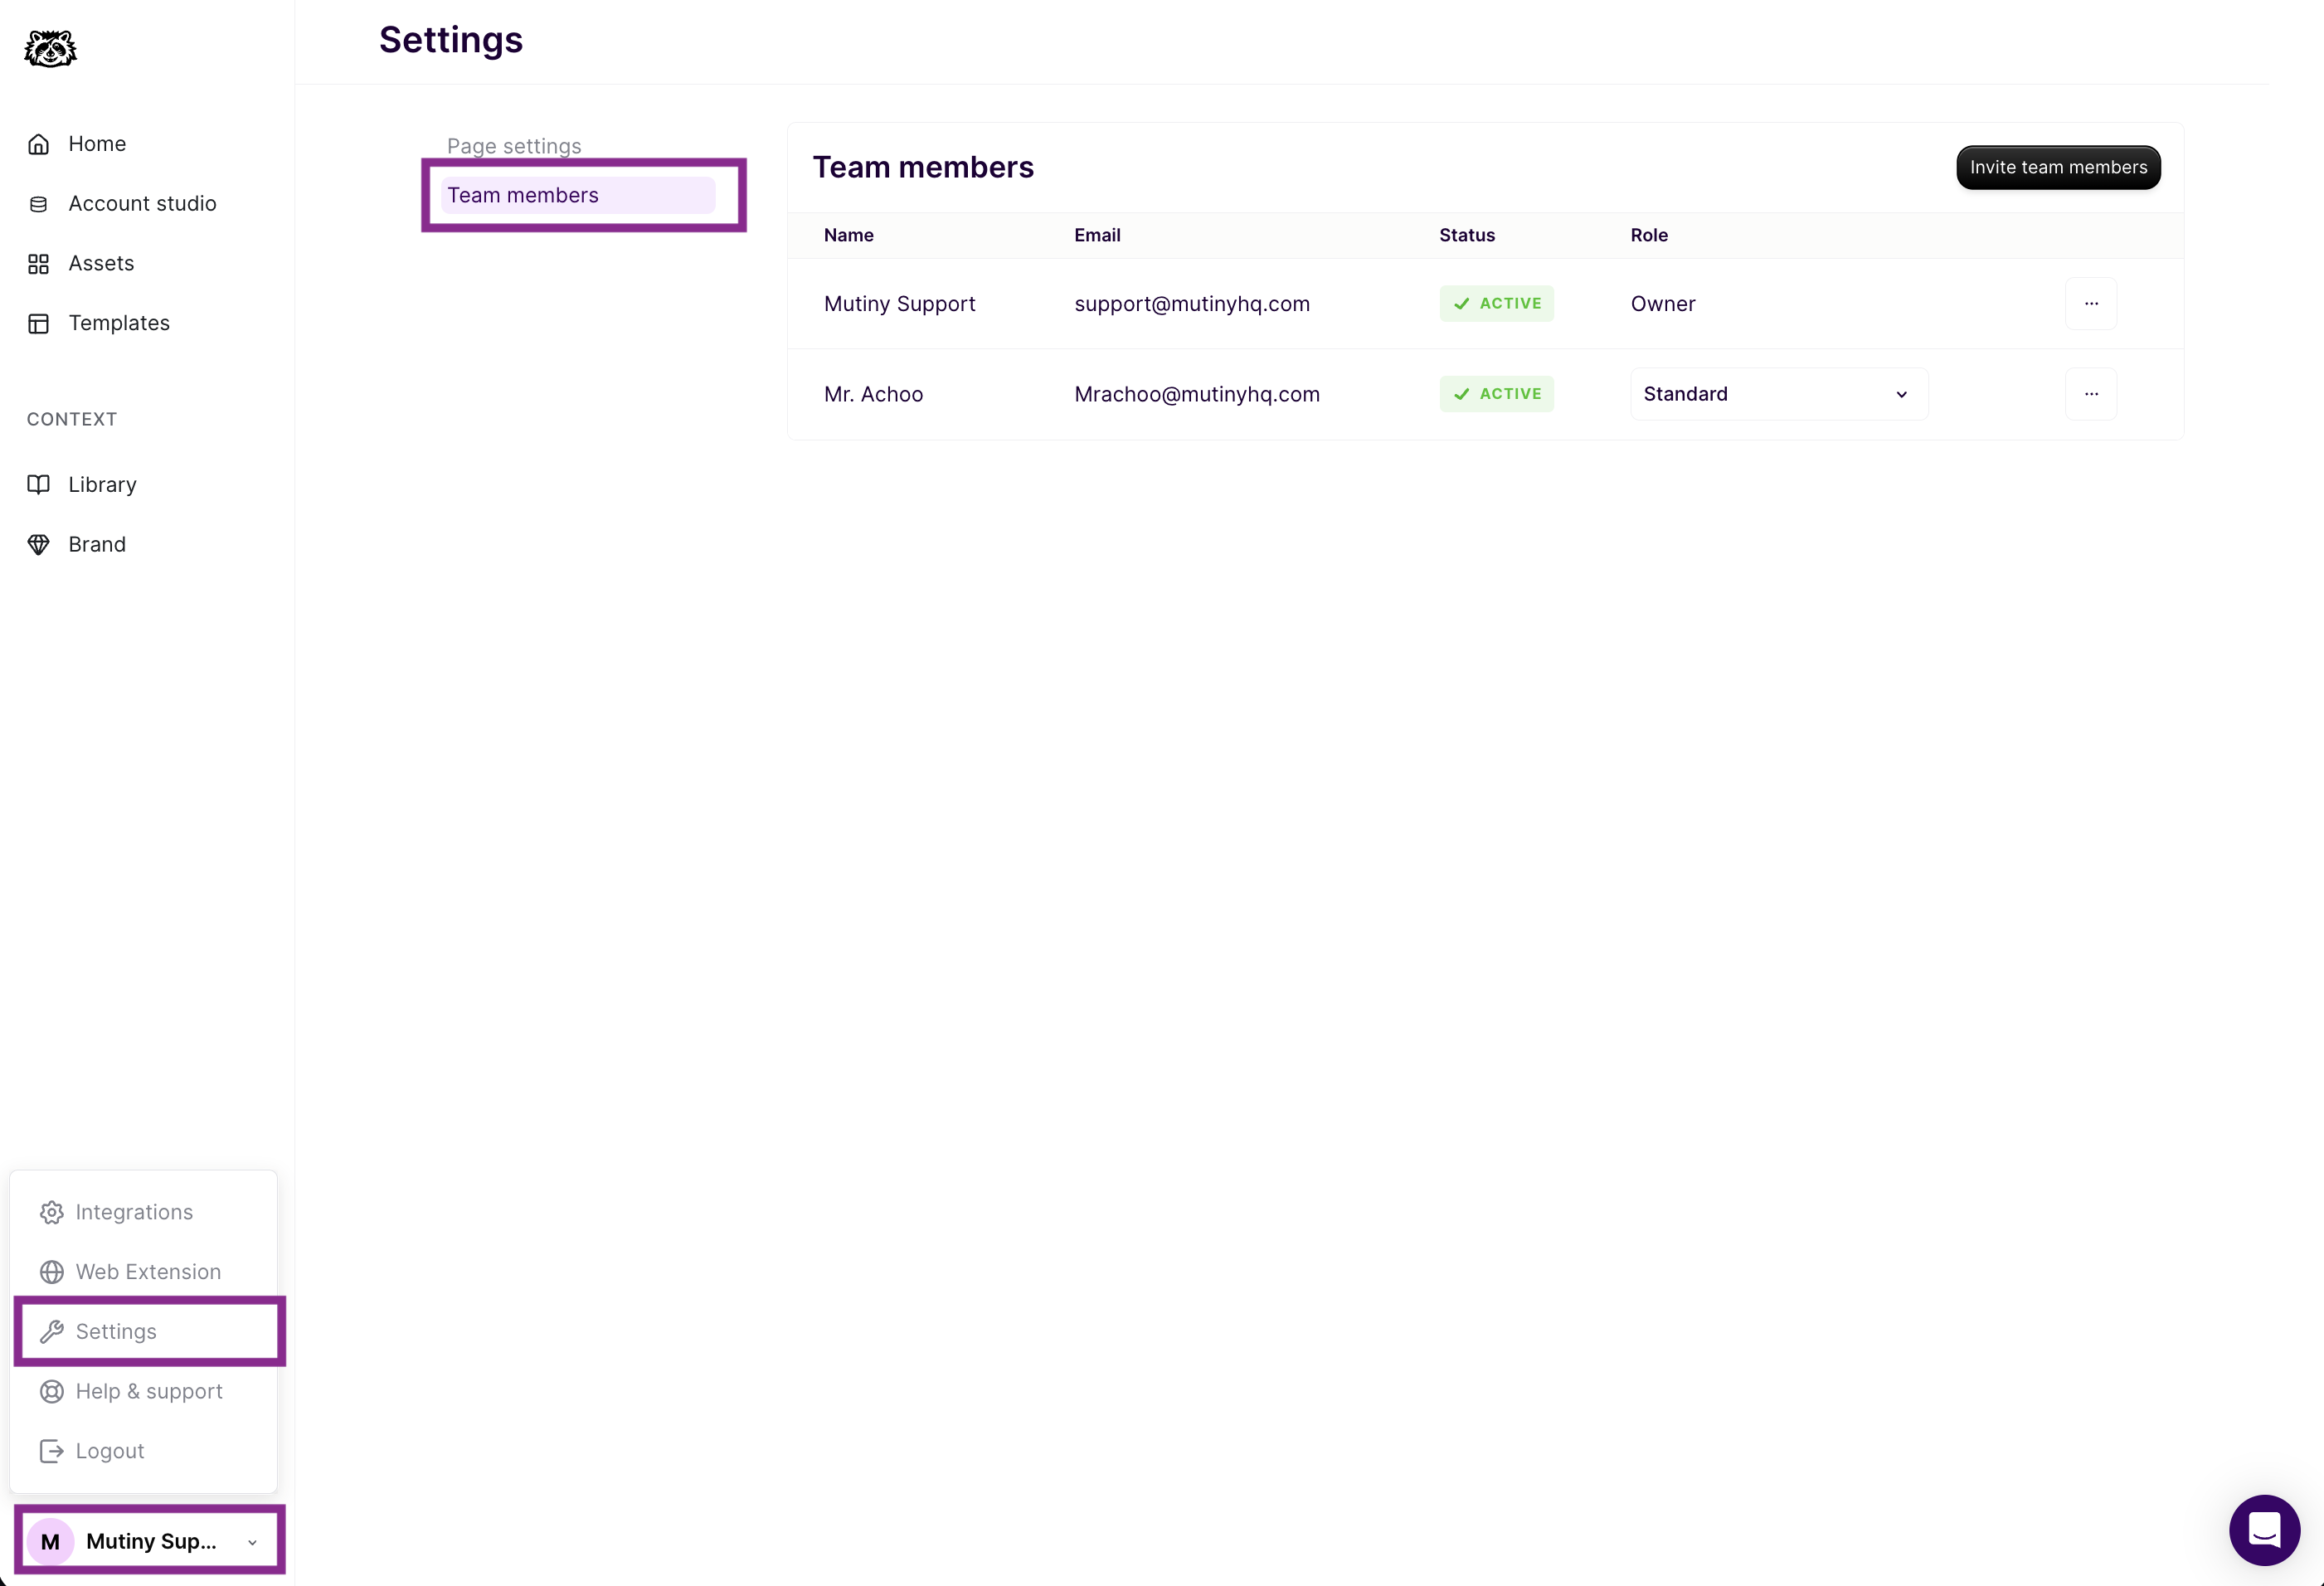Open Web Extension settings
This screenshot has height=1586, width=2324.
[x=148, y=1271]
